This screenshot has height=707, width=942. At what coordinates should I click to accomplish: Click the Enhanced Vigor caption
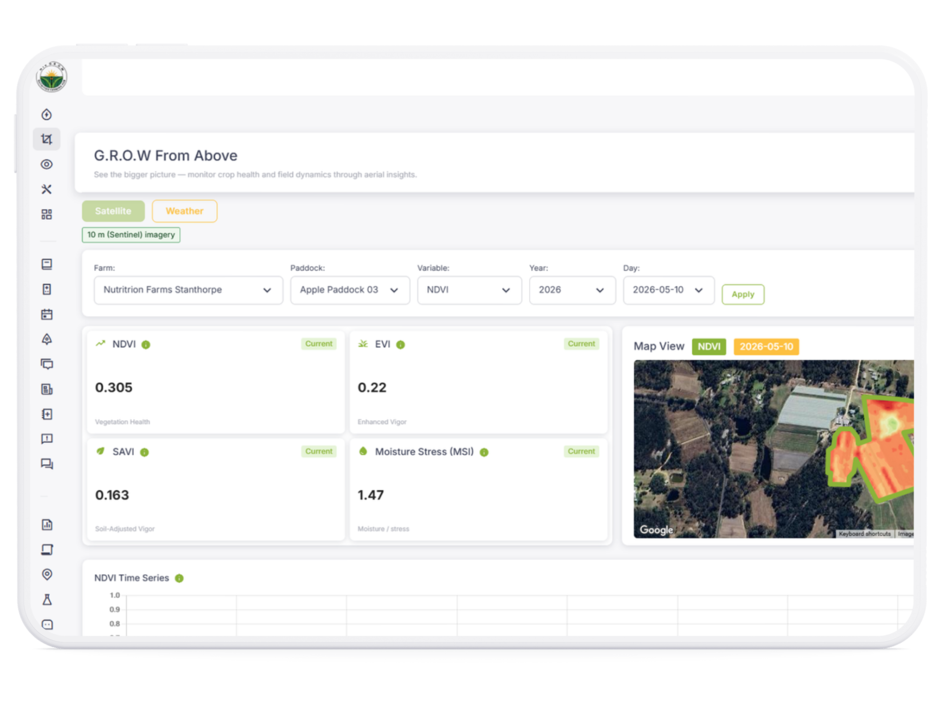(x=382, y=422)
